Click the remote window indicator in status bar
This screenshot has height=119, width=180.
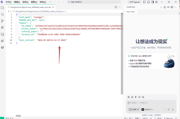(x=2, y=118)
